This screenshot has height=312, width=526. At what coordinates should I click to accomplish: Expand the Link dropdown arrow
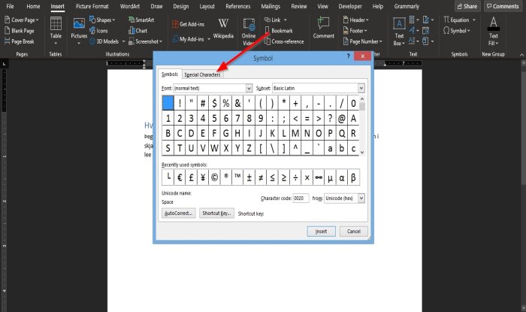coord(285,20)
